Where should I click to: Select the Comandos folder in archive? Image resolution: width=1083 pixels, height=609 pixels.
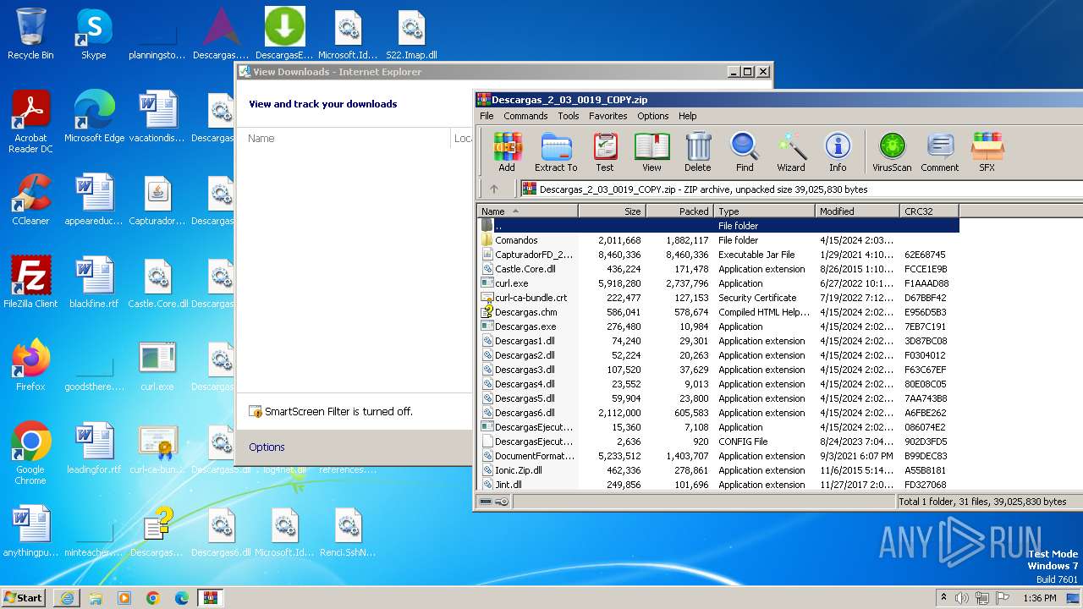[x=718, y=240]
